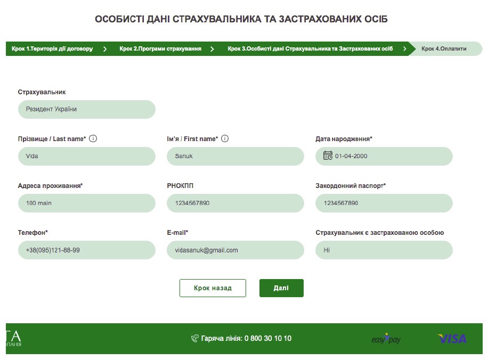Click the VISA logo in footer
488x360 pixels.
[x=452, y=339]
